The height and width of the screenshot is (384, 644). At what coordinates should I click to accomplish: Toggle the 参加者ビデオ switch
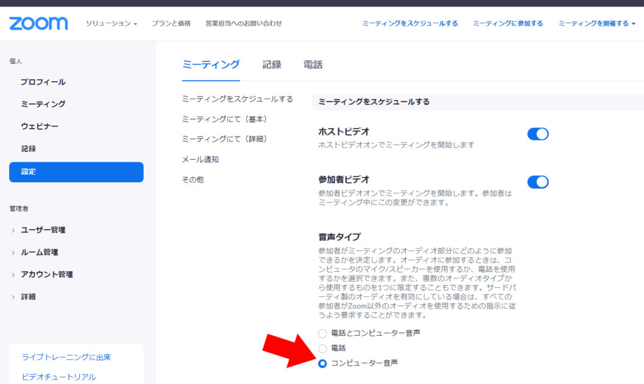(x=537, y=182)
